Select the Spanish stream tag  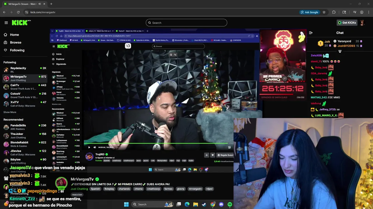point(95,189)
